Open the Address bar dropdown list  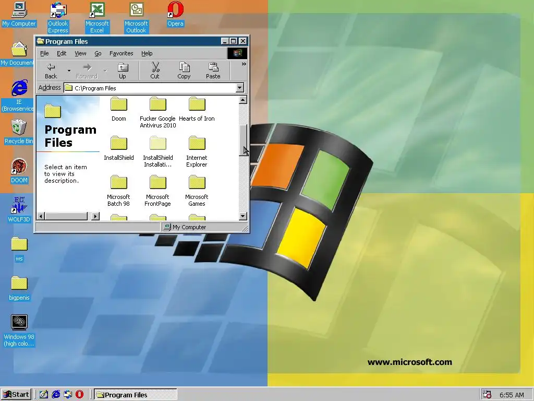pyautogui.click(x=240, y=88)
